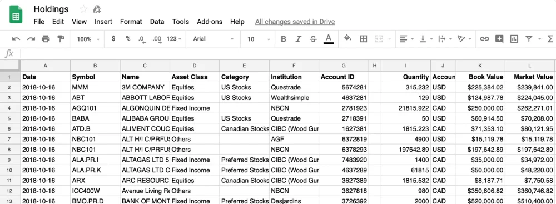Star the Holdings document
Image resolution: width=556 pixels, height=204 pixels.
point(83,9)
